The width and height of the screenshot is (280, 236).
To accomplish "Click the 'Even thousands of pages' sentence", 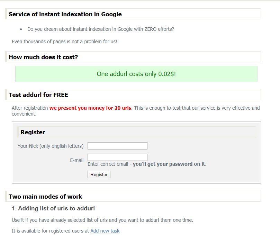I will (x=64, y=42).
